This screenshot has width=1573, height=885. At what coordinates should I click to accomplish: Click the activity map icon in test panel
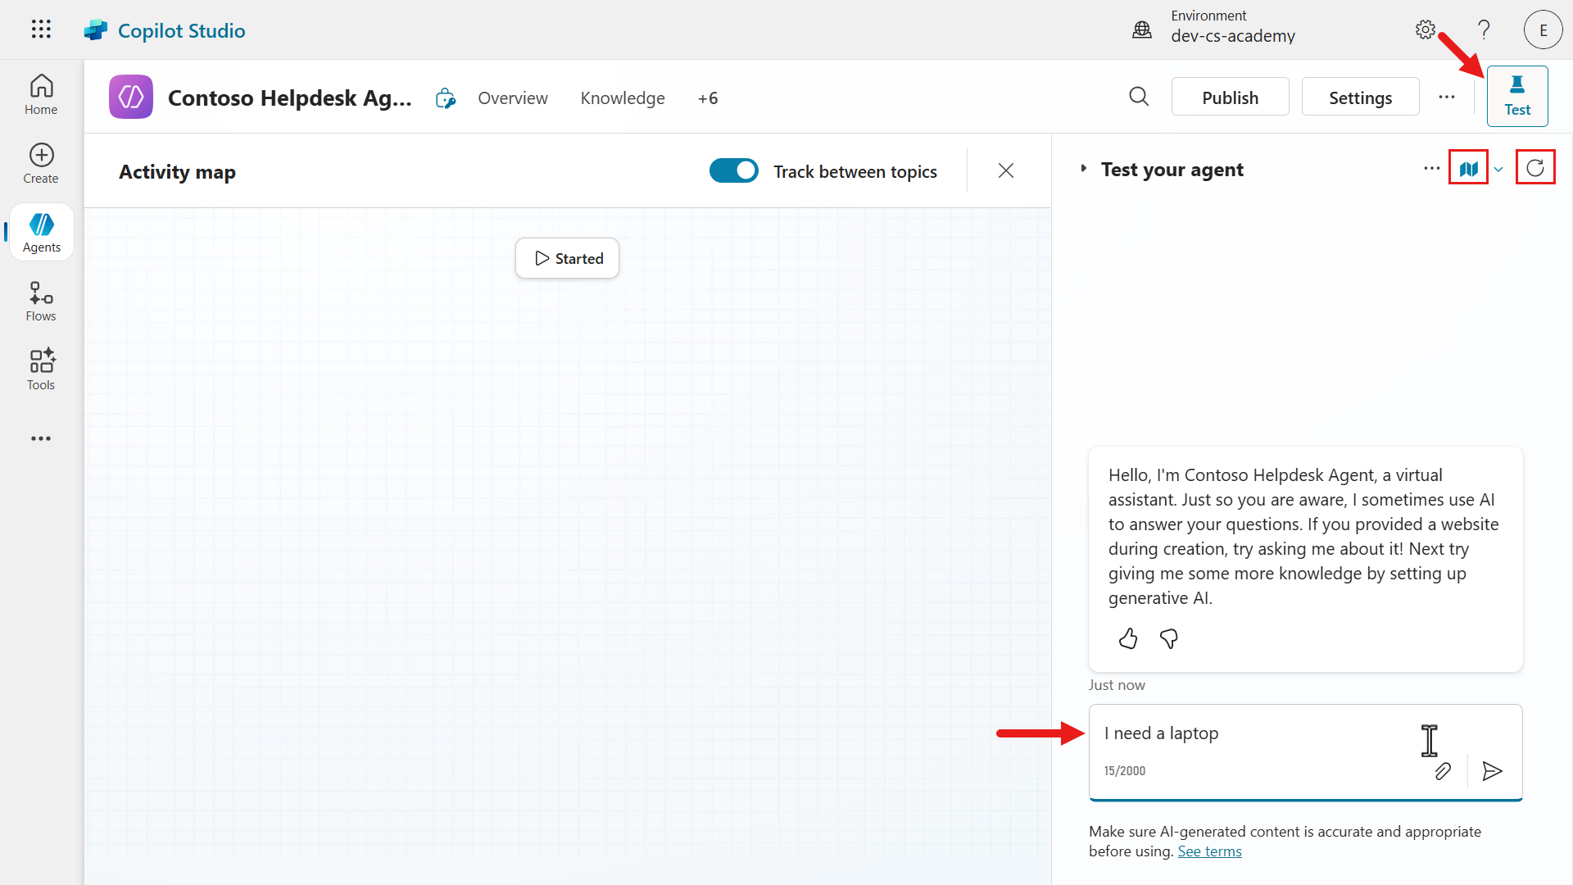point(1468,169)
